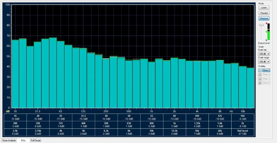
Task: Select overlay slot 1
Action: [259, 70]
